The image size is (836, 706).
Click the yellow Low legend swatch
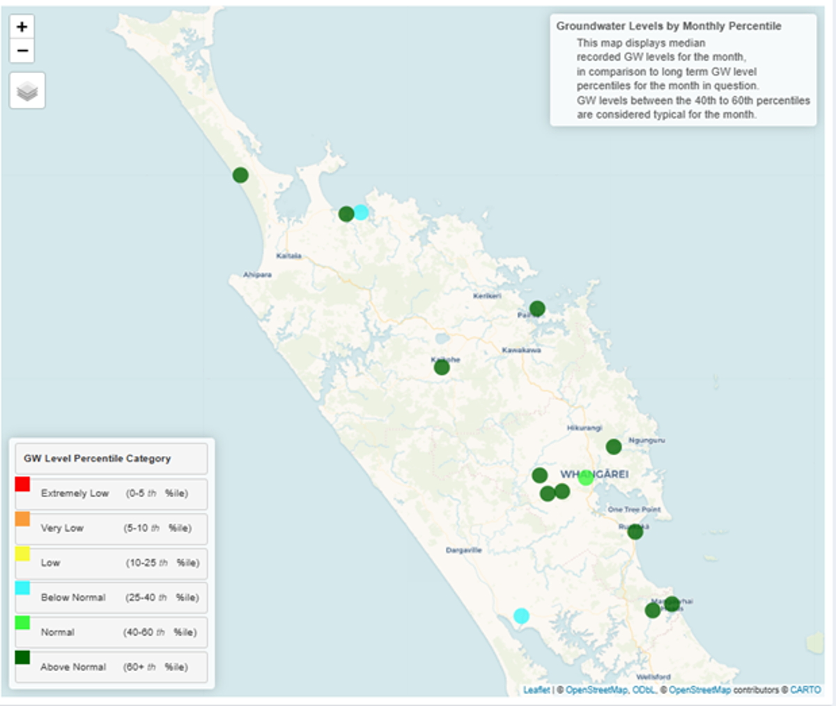click(x=23, y=554)
